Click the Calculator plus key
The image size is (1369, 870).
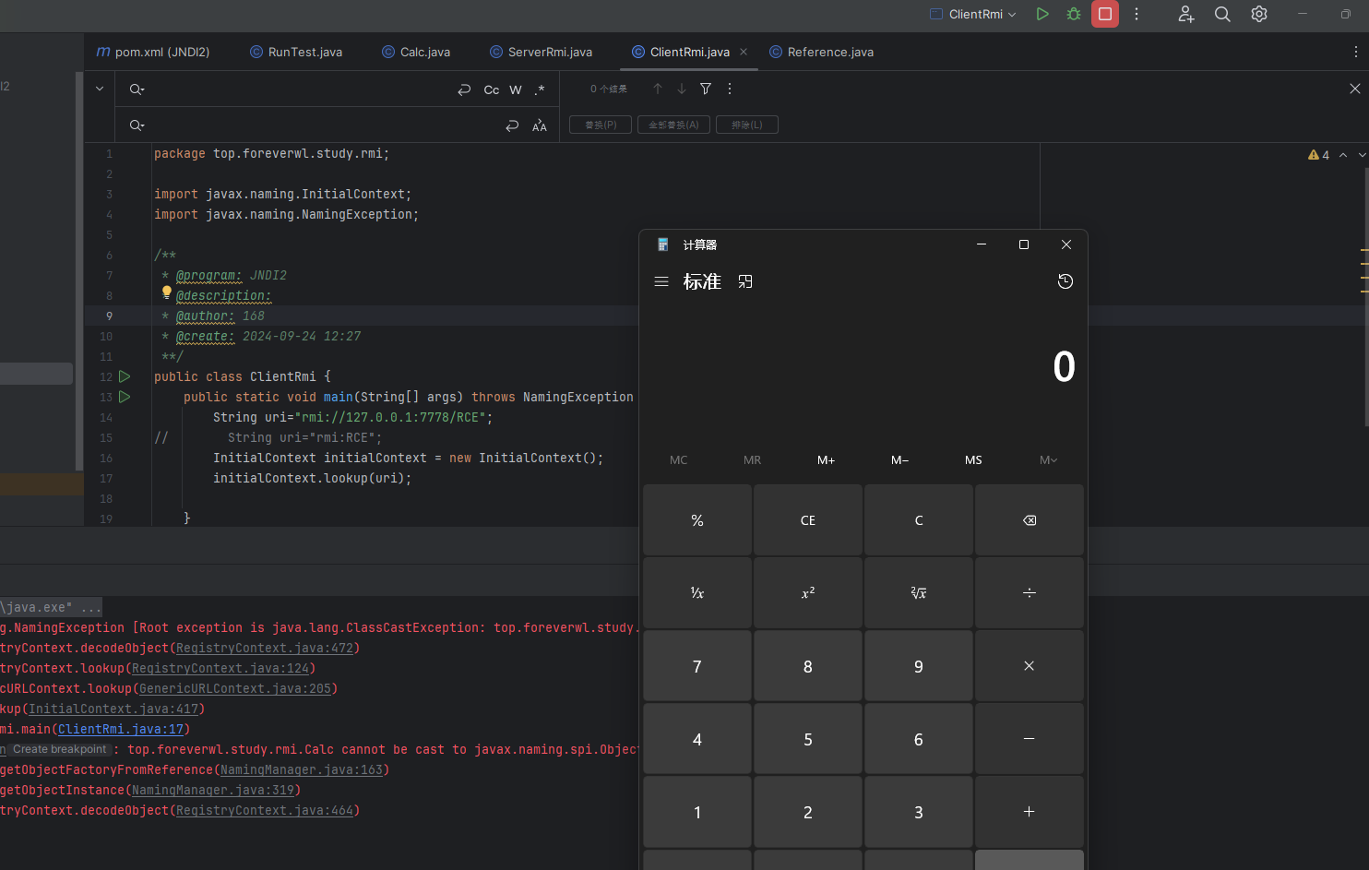(x=1030, y=812)
